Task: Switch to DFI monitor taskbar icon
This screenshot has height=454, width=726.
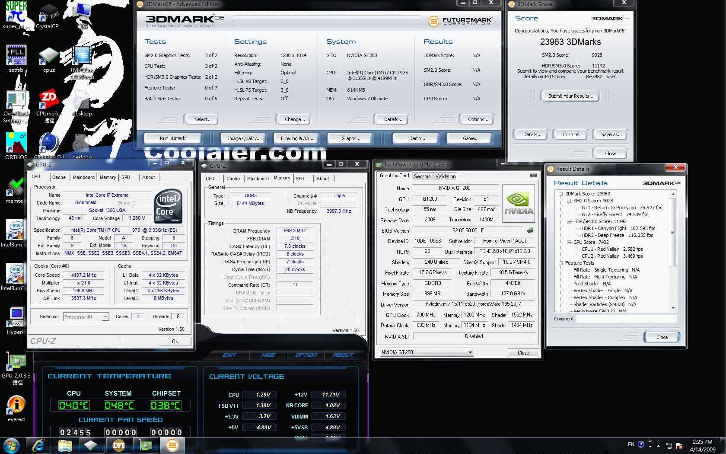Action: (x=118, y=445)
